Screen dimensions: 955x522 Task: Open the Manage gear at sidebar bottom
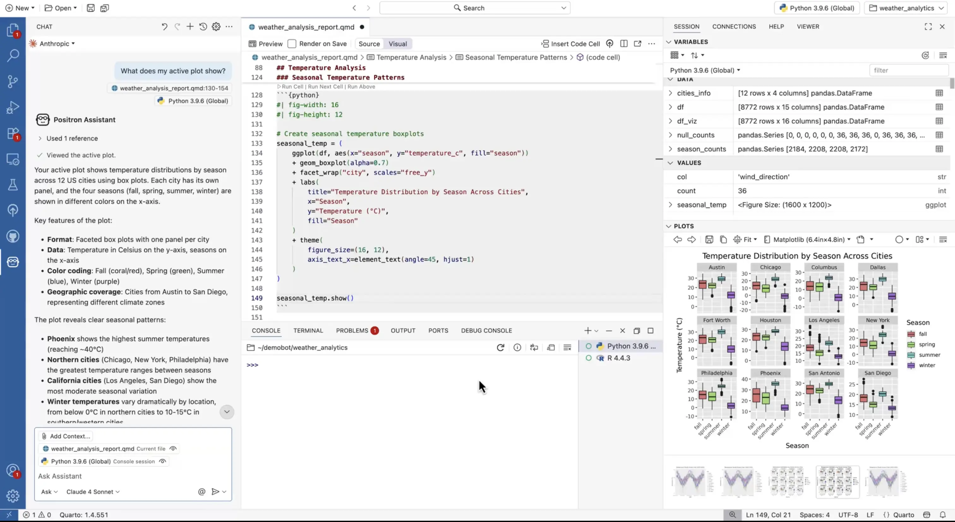pyautogui.click(x=13, y=496)
